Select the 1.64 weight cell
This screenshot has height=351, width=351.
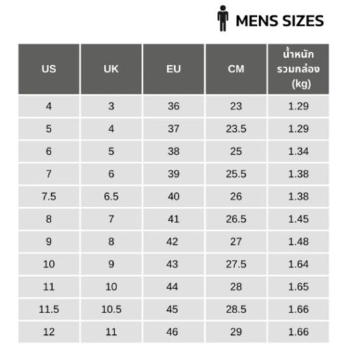pyautogui.click(x=298, y=264)
